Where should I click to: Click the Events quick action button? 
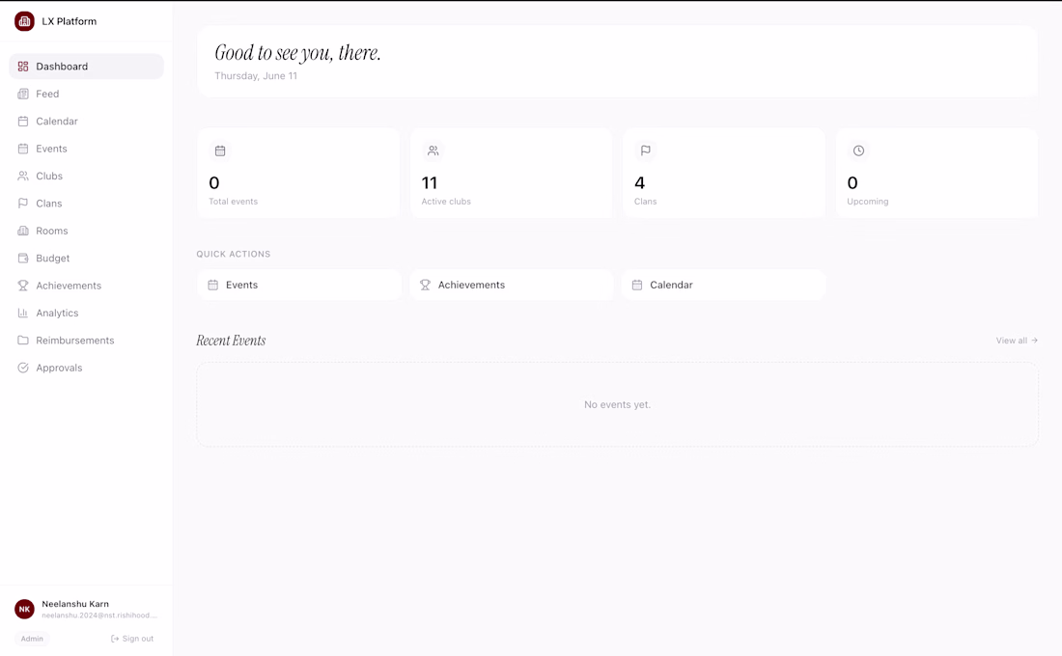coord(298,285)
